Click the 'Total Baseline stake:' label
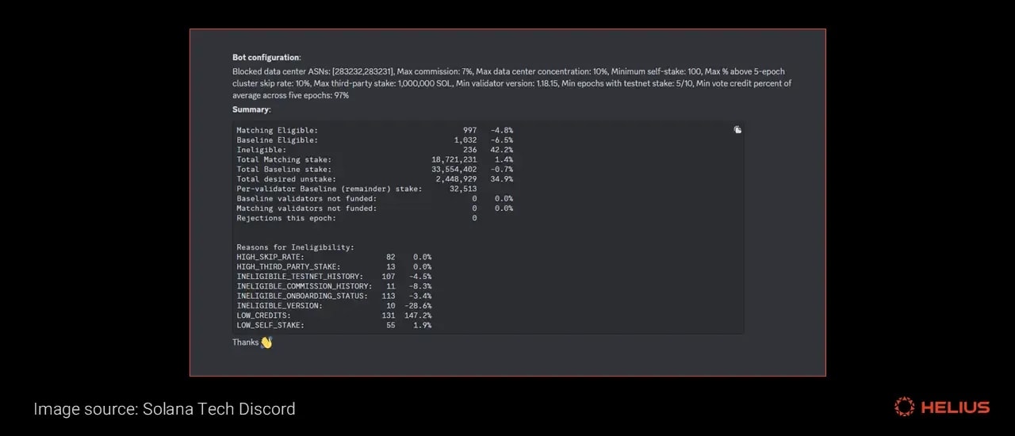This screenshot has height=436, width=1015. pos(284,170)
